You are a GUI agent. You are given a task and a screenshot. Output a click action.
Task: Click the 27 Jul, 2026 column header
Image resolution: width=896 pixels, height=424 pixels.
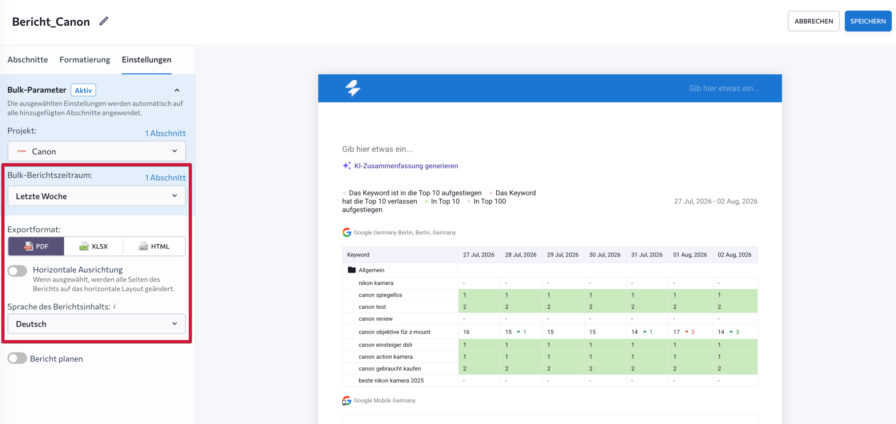click(479, 255)
